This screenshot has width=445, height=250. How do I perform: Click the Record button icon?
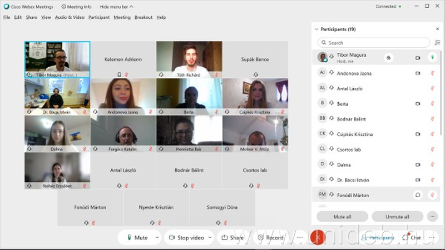pos(260,238)
